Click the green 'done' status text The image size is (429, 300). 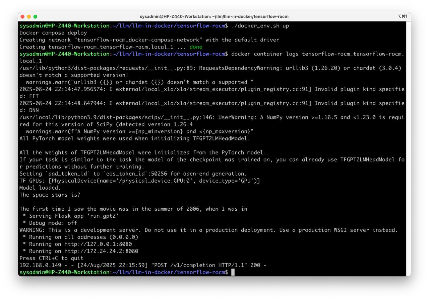[x=196, y=47]
